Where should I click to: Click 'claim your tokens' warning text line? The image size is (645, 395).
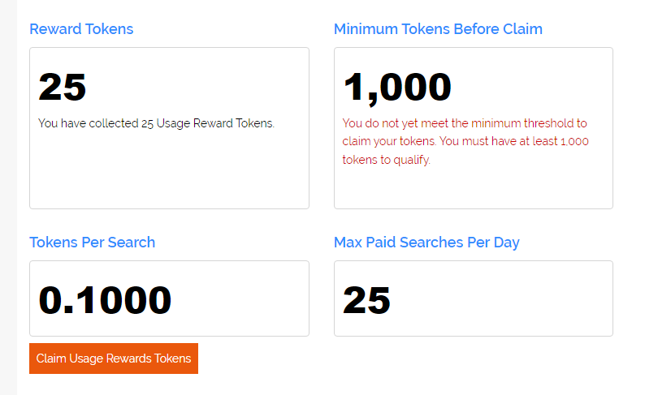pyautogui.click(x=389, y=141)
